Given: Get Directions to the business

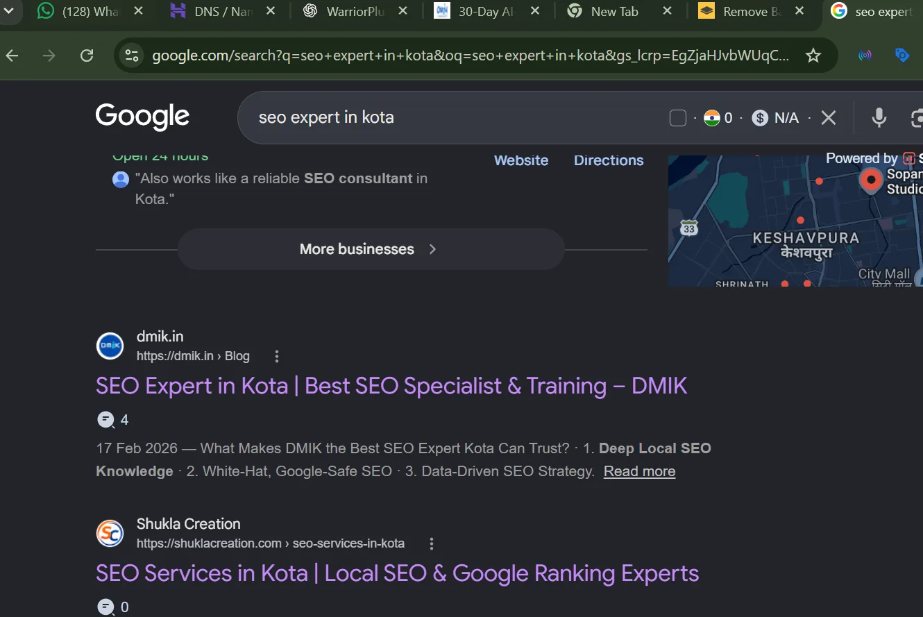Looking at the screenshot, I should click(x=609, y=160).
